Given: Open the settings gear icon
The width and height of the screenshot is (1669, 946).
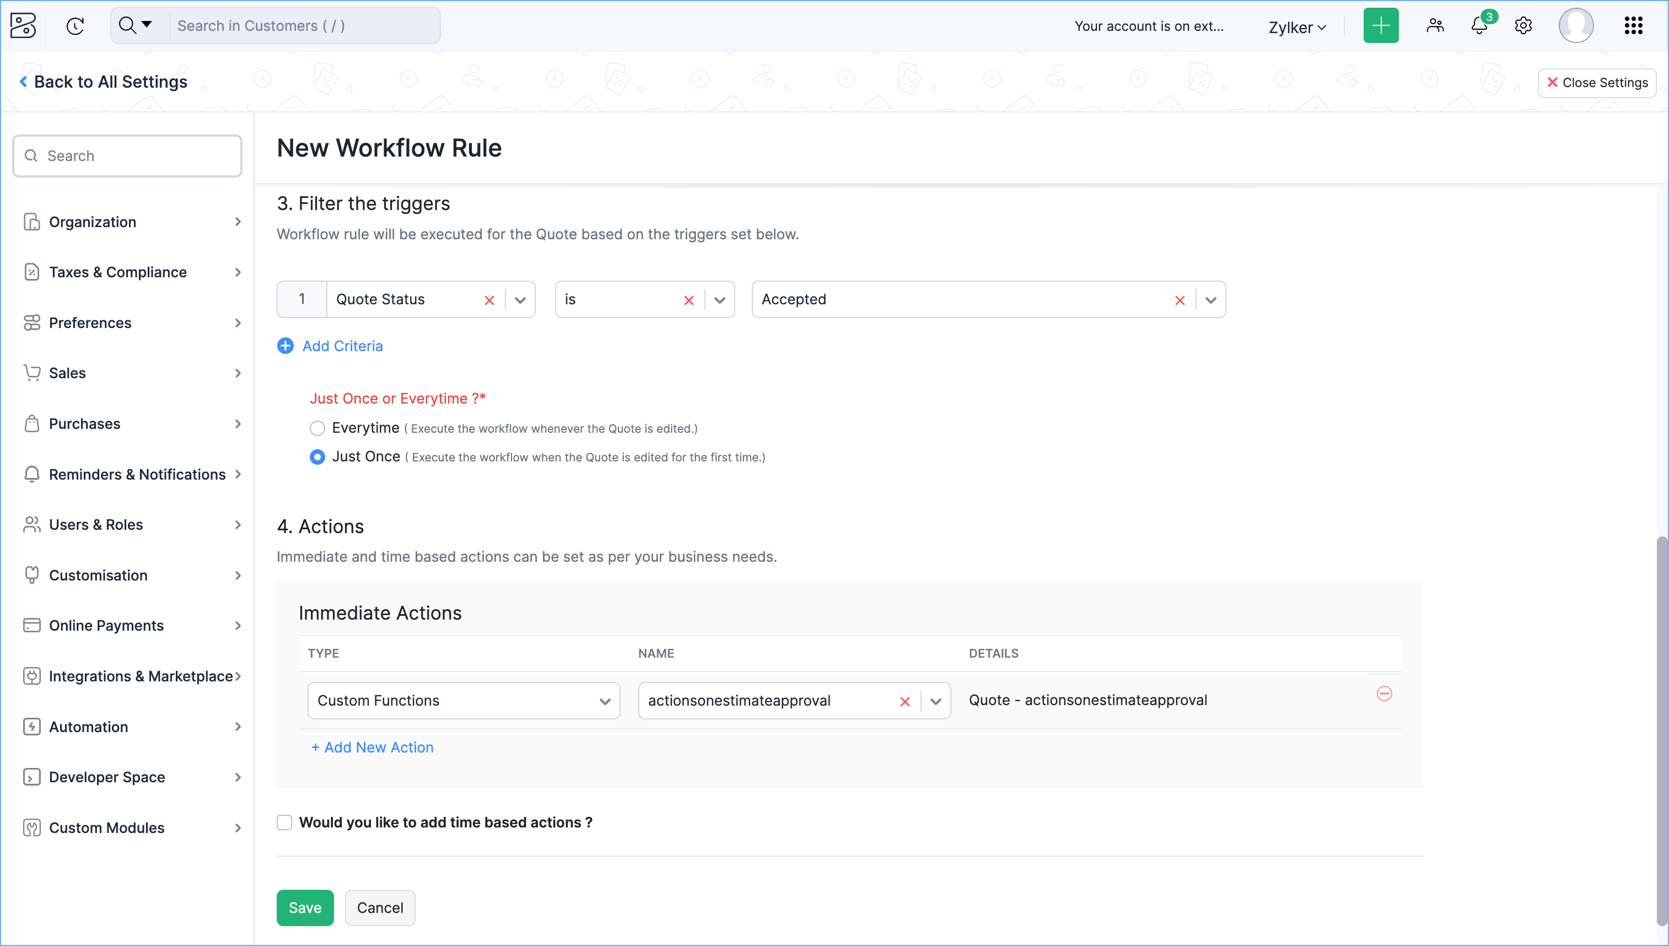Looking at the screenshot, I should [x=1523, y=26].
